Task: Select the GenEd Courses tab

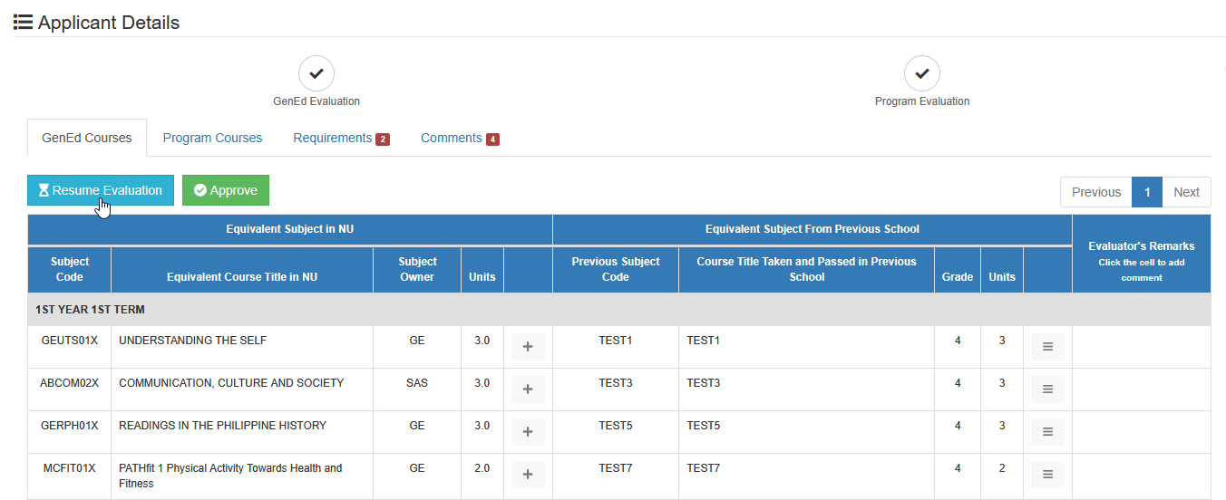Action: (x=87, y=138)
